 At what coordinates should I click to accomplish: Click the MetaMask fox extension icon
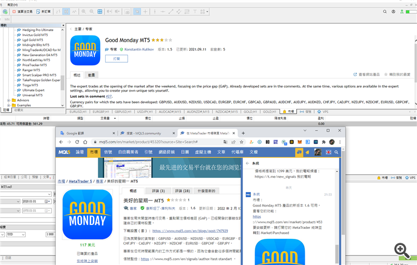tap(300, 142)
